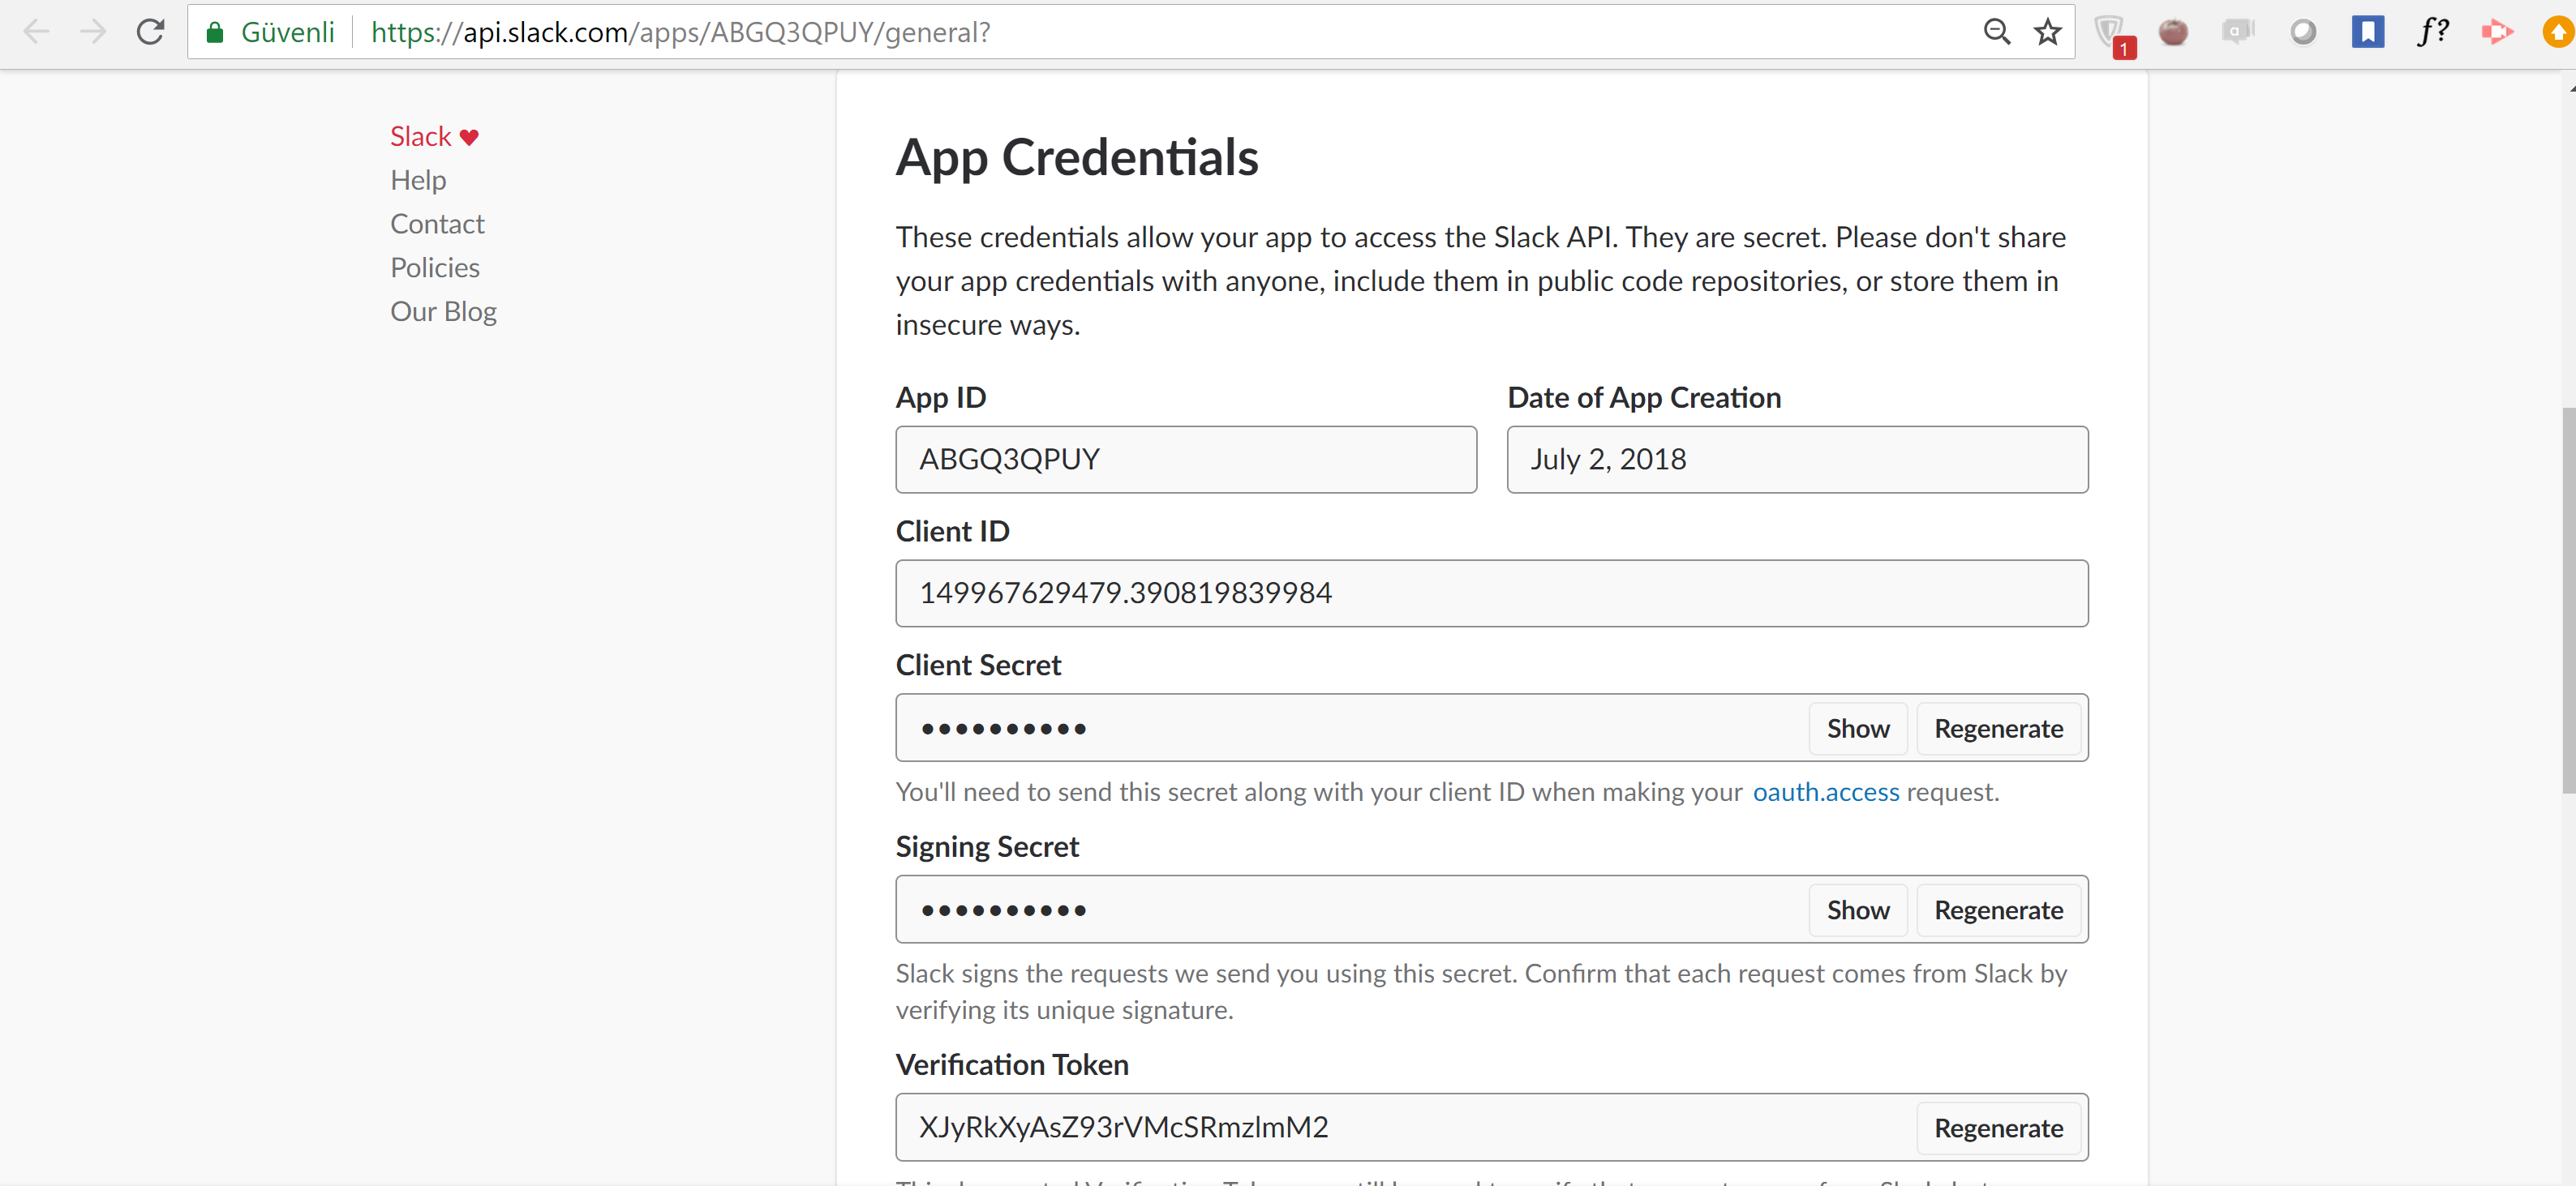The height and width of the screenshot is (1186, 2576).
Task: Open the Contact link in the sidebar
Action: pyautogui.click(x=437, y=224)
